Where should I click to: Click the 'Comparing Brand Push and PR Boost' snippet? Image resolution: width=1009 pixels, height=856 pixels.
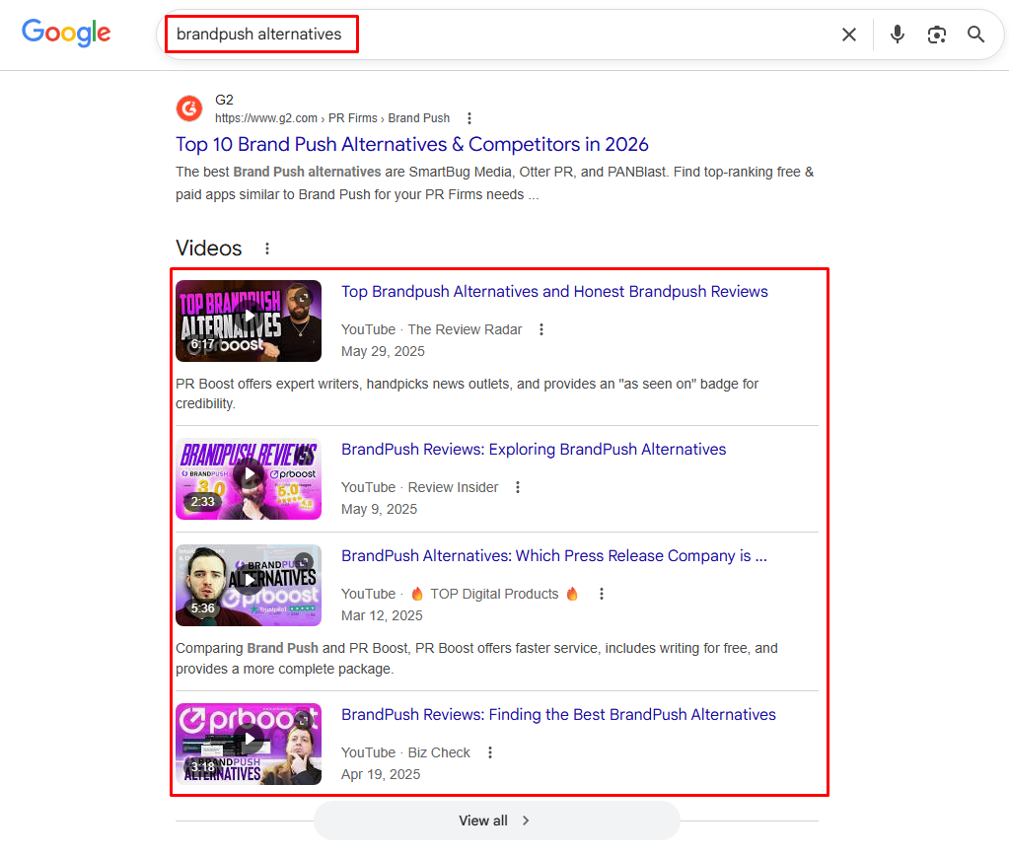point(476,659)
